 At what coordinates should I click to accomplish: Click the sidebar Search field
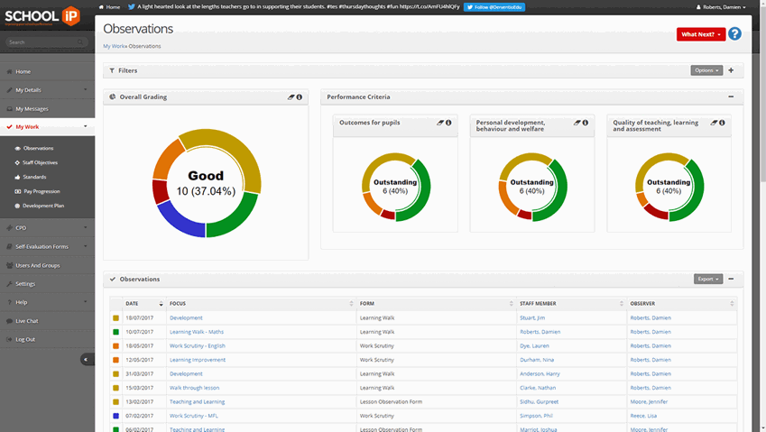(47, 42)
